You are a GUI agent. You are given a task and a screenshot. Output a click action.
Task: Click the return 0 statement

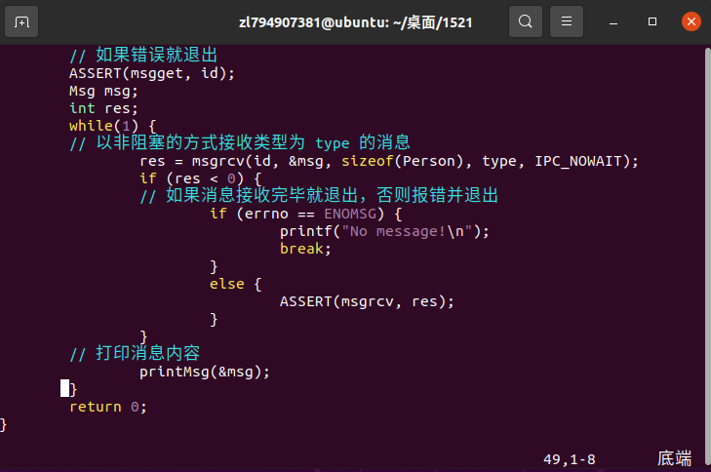[108, 407]
